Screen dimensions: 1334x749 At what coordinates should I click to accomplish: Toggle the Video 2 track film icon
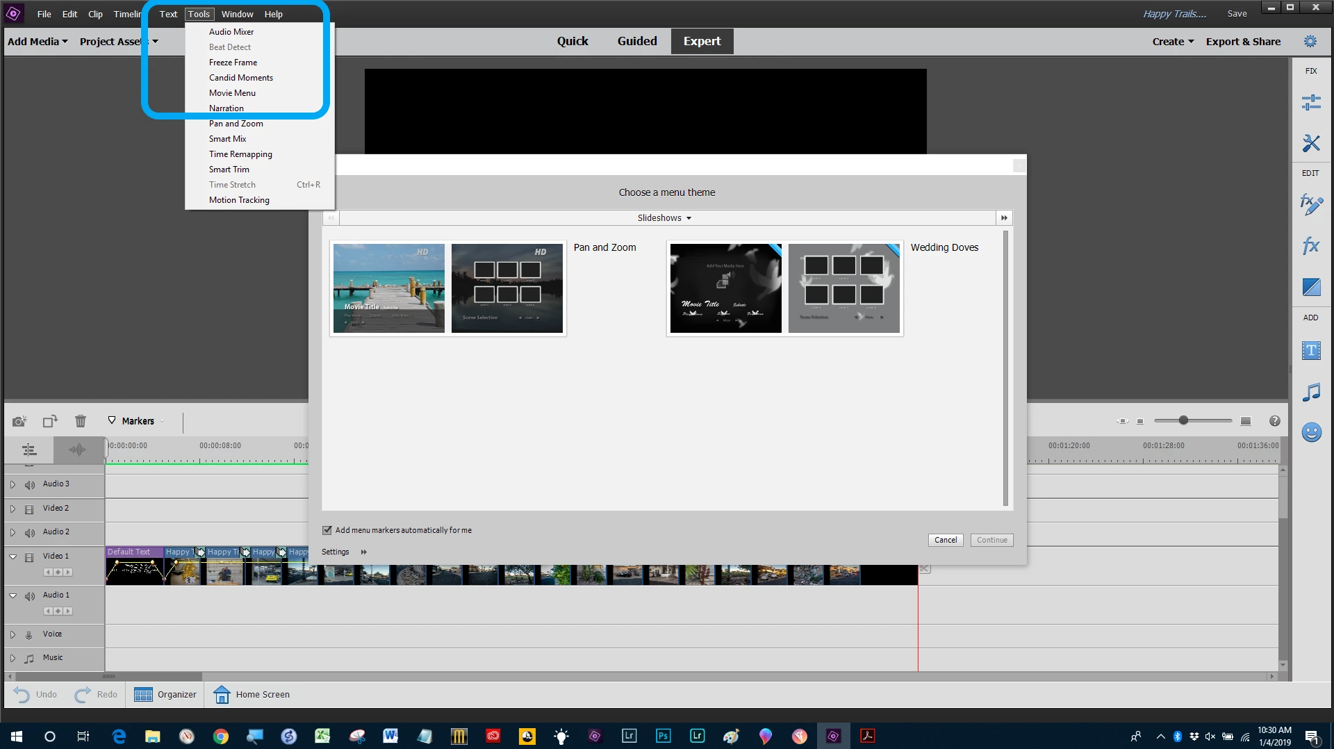point(29,509)
